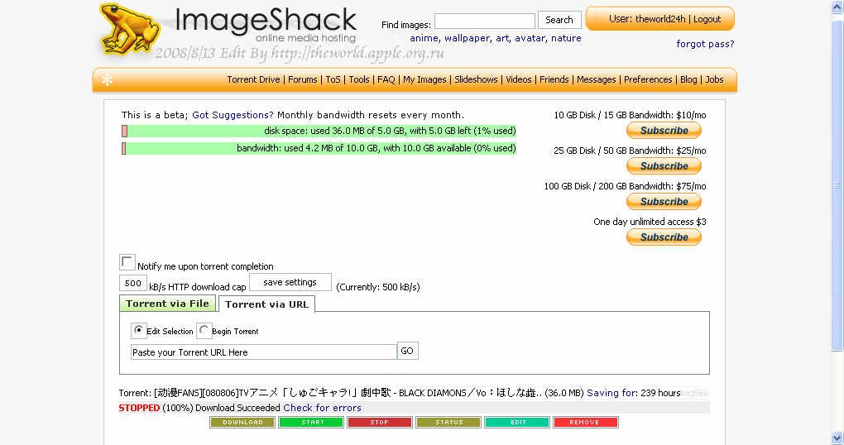Open Slideshows in the navigation bar

(476, 79)
